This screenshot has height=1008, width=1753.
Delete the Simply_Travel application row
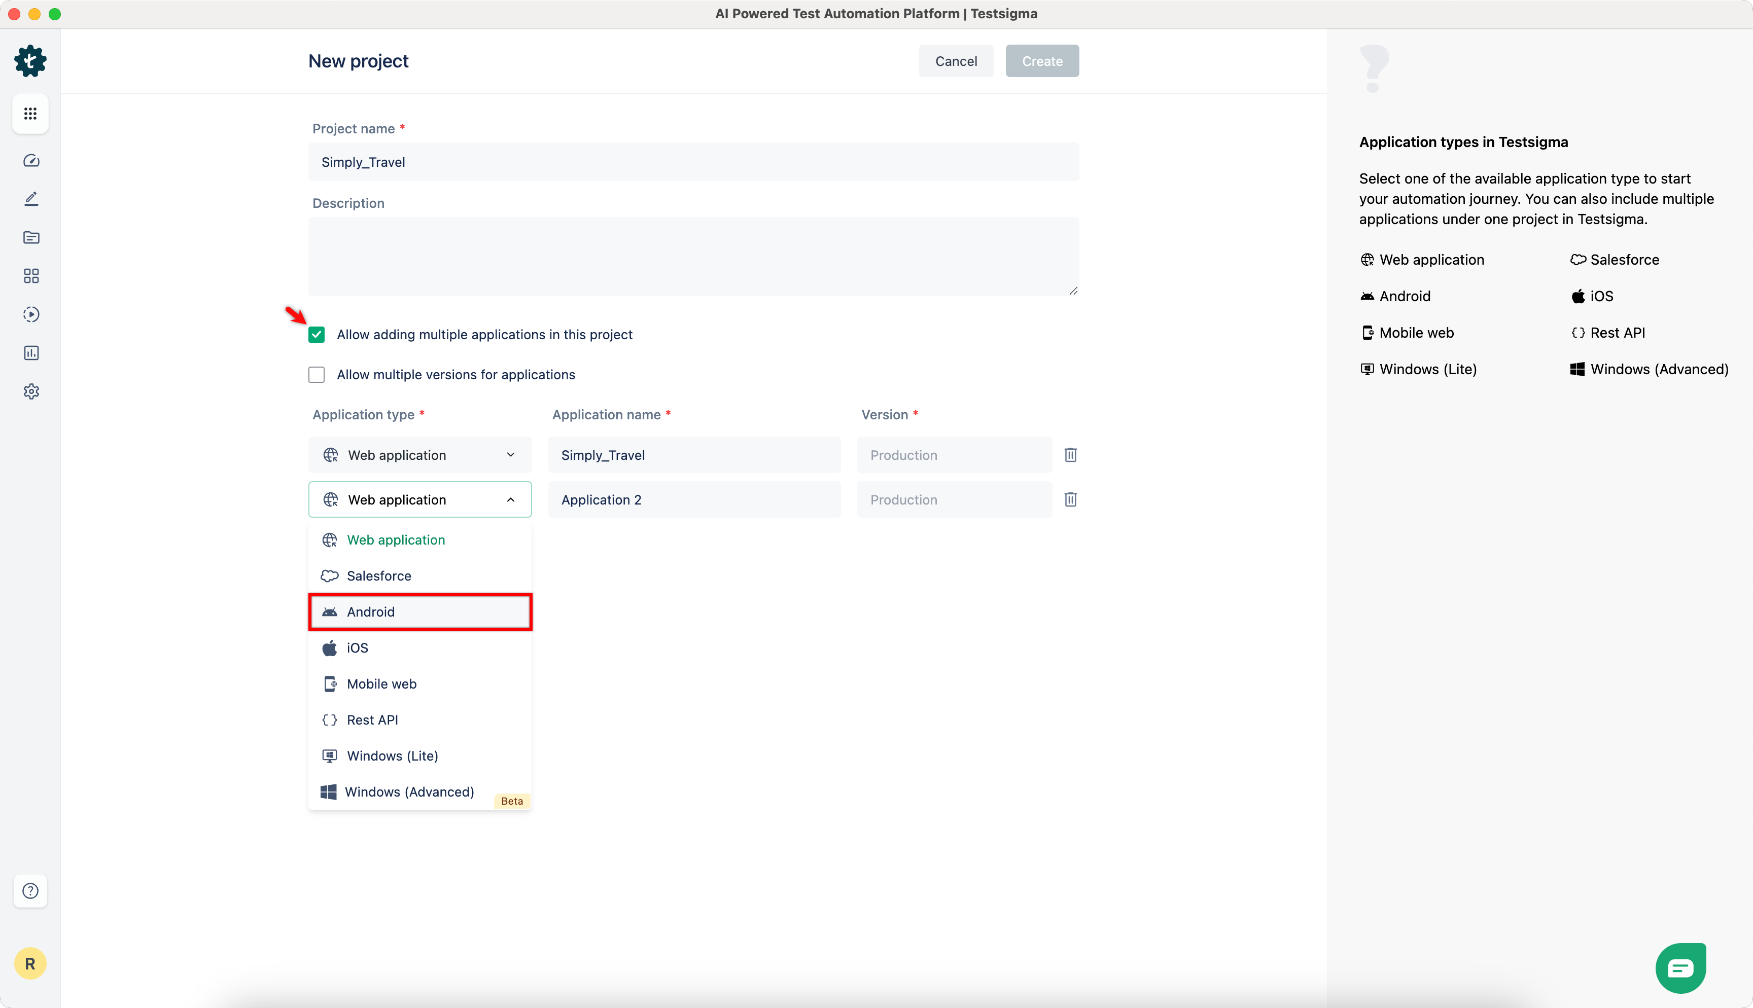click(1070, 455)
